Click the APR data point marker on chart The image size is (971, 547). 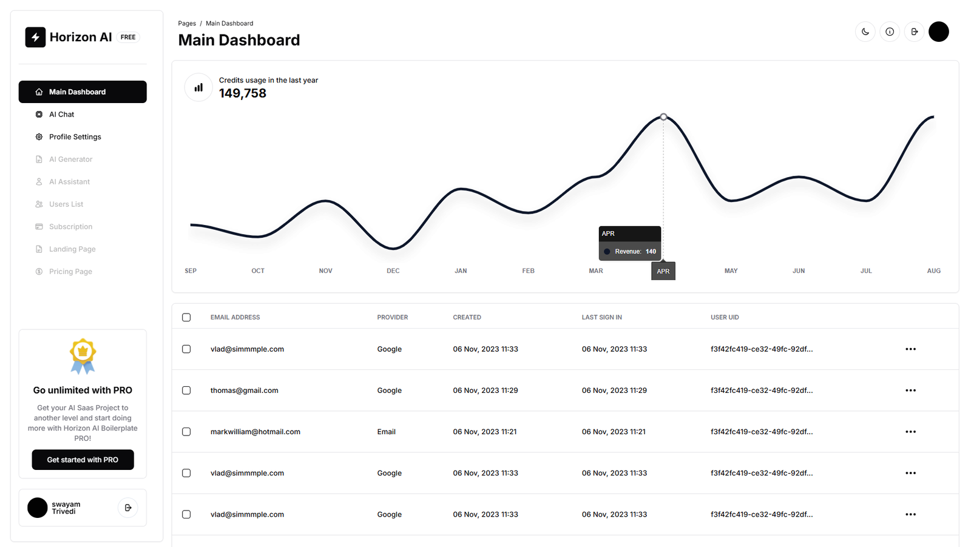663,116
